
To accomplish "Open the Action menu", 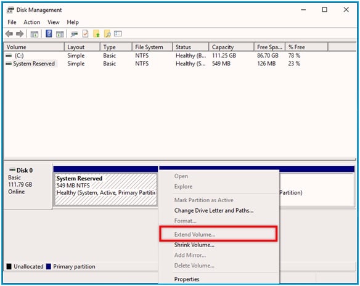I will tap(32, 22).
